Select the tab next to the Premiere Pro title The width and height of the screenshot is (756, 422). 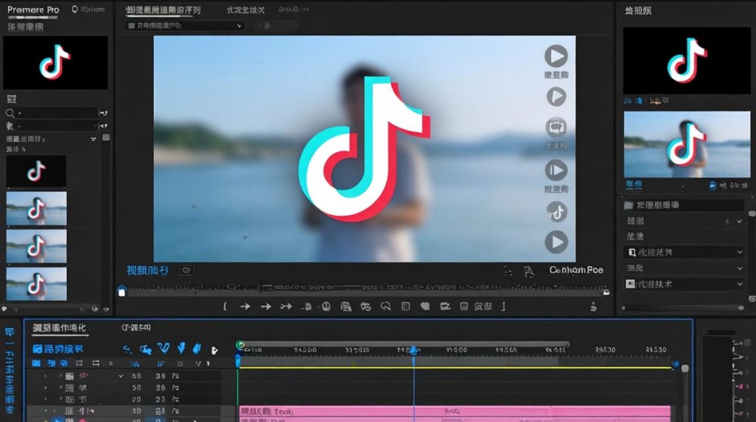tap(88, 10)
